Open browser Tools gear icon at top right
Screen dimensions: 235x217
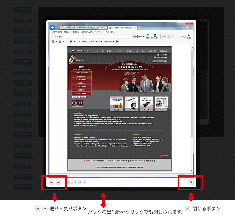coord(191,28)
